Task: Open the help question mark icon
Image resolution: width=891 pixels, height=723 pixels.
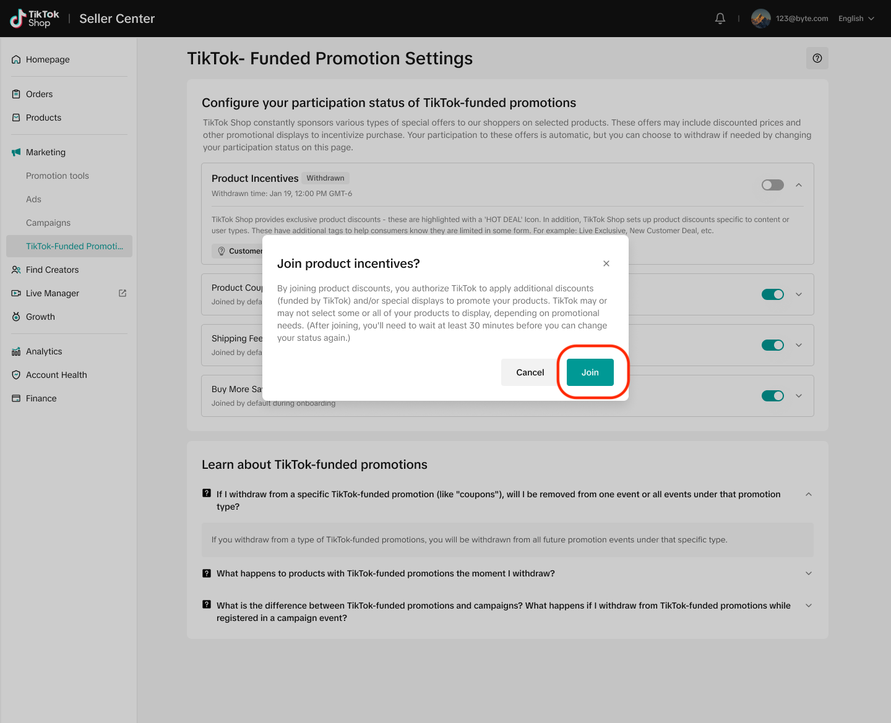Action: point(817,58)
